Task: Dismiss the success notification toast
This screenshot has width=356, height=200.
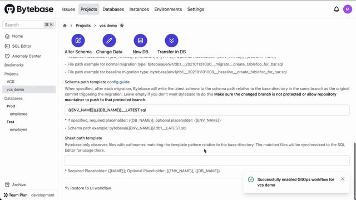Action: (343, 179)
